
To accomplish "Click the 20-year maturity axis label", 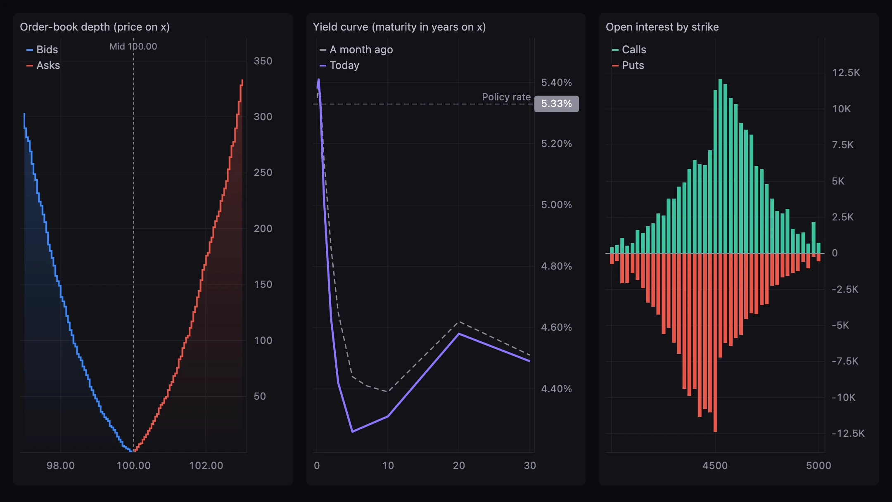I will click(459, 466).
